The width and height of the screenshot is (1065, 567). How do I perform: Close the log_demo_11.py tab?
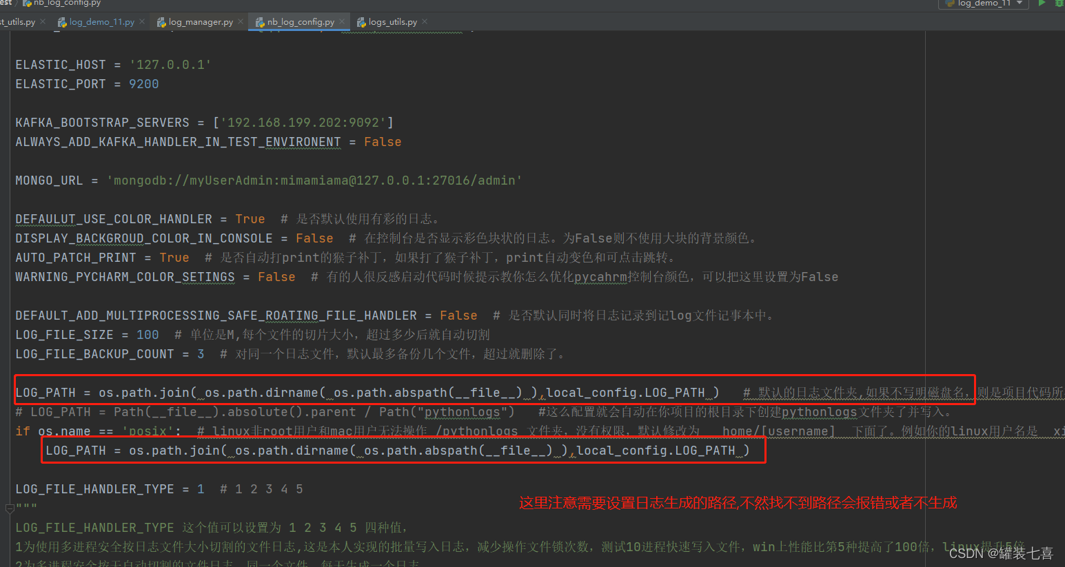[x=142, y=21]
